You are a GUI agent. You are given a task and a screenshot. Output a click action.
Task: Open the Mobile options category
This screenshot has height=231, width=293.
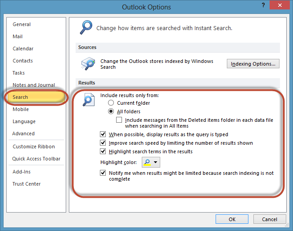click(21, 109)
